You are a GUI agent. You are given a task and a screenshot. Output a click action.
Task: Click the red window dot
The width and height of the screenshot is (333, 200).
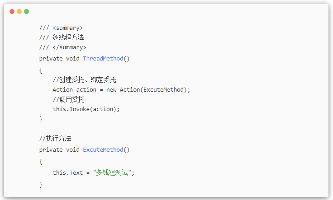pos(12,11)
